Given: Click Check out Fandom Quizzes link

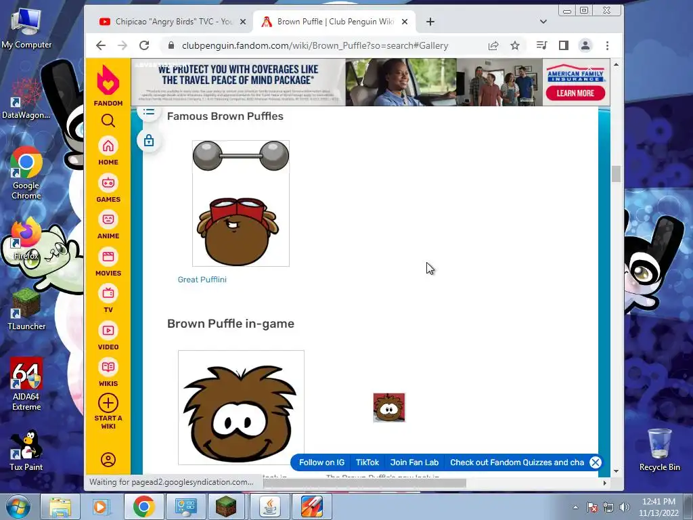Looking at the screenshot, I should pyautogui.click(x=517, y=462).
